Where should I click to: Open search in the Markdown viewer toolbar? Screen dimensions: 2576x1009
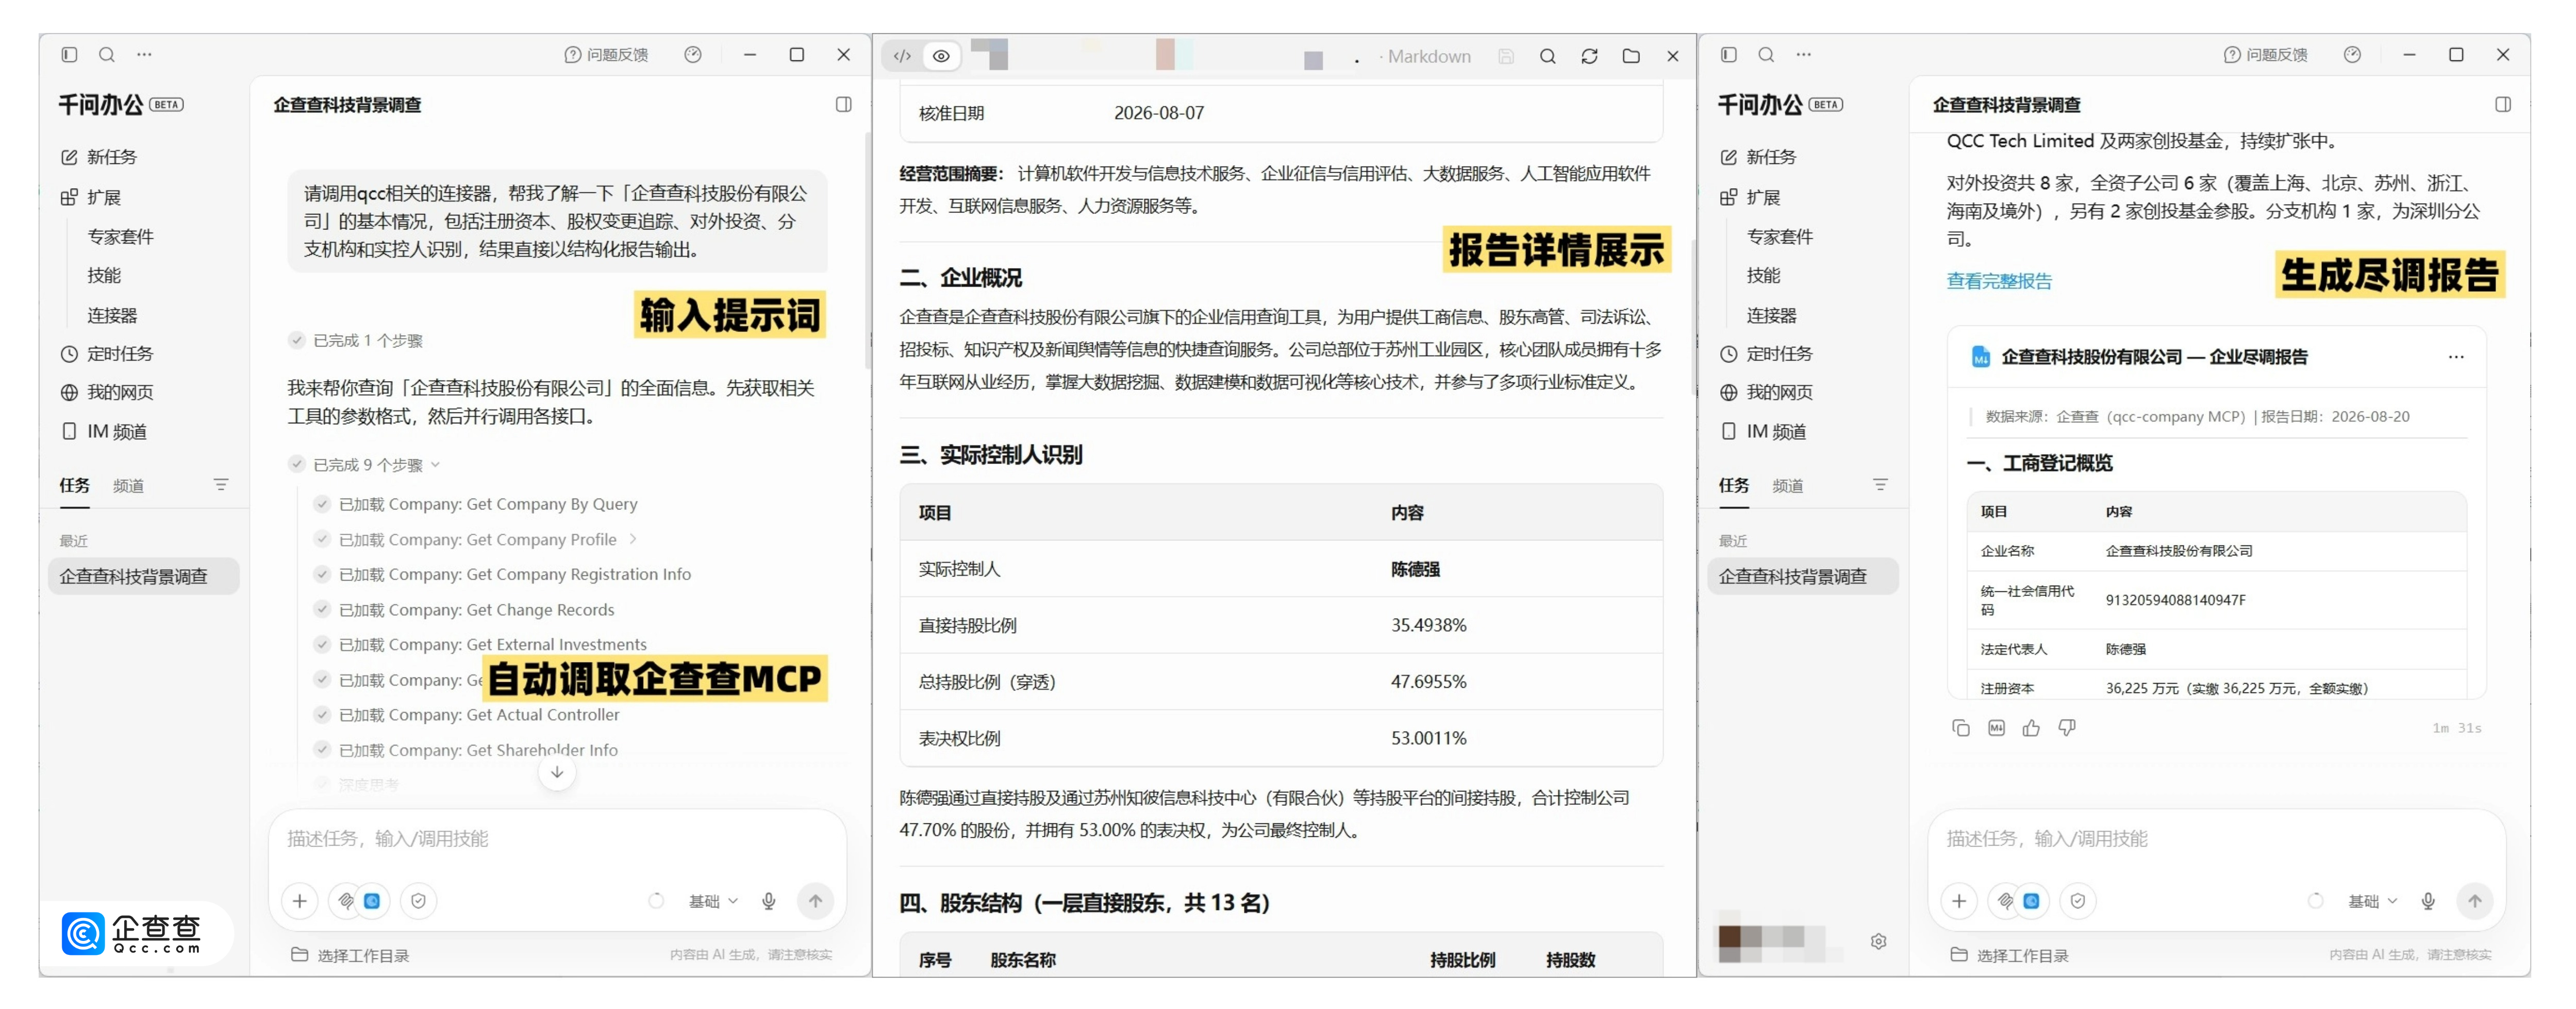point(1547,56)
